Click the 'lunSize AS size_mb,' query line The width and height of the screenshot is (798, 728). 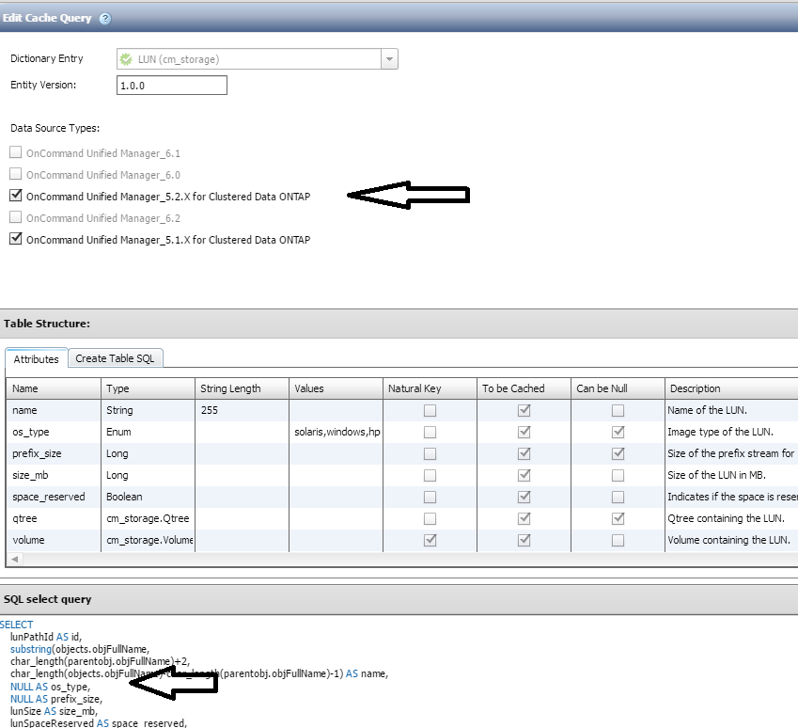click(54, 711)
